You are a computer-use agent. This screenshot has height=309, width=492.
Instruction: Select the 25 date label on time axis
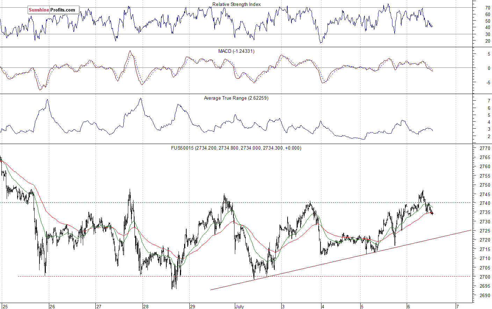(5, 307)
